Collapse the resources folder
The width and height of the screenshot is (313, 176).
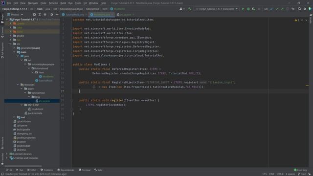point(18,85)
